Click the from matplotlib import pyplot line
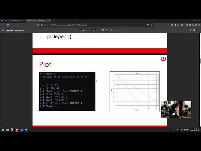This screenshot has height=151, width=201. pyautogui.click(x=64, y=77)
